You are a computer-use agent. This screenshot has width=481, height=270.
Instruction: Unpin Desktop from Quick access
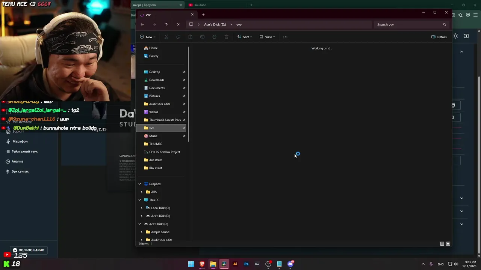click(184, 72)
